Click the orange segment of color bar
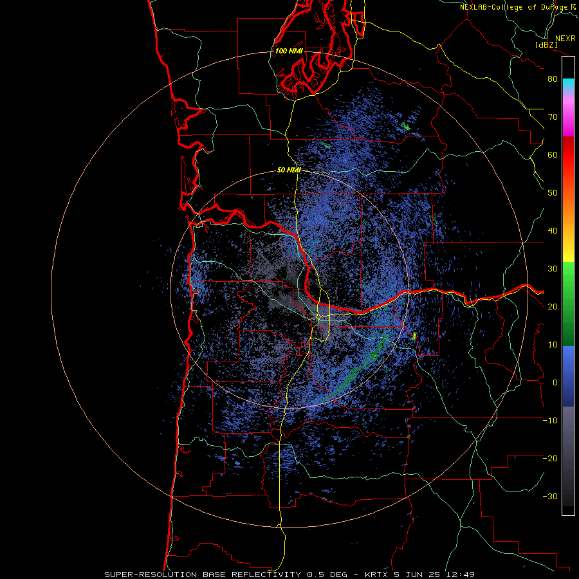The width and height of the screenshot is (579, 579). click(x=568, y=212)
